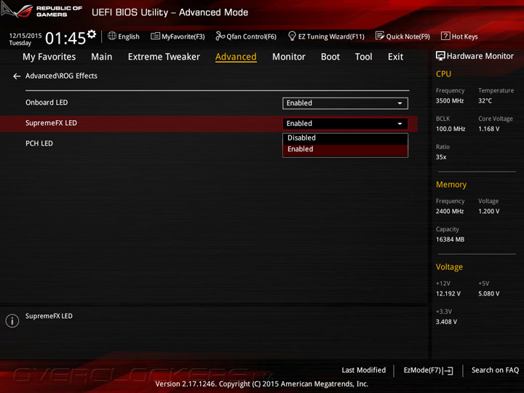Click the globe language icon
524x393 pixels.
112,36
